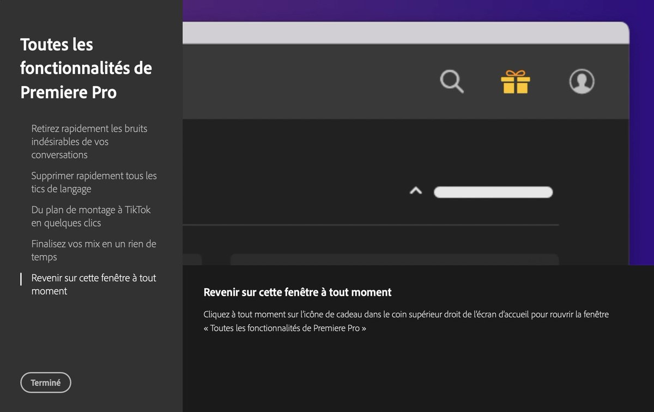
Task: Open the step Revenir sur cette fenêtre à tout moment
Action: click(x=93, y=284)
